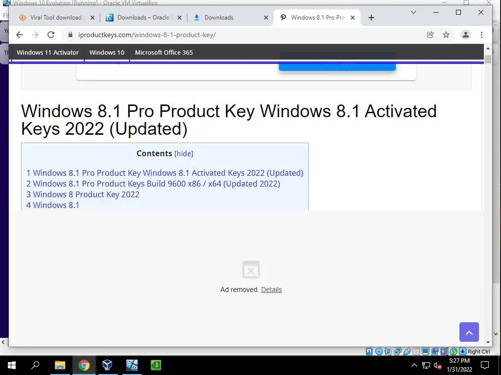The width and height of the screenshot is (501, 375).
Task: Open VirtualBox display indicator
Action: pyautogui.click(x=425, y=352)
